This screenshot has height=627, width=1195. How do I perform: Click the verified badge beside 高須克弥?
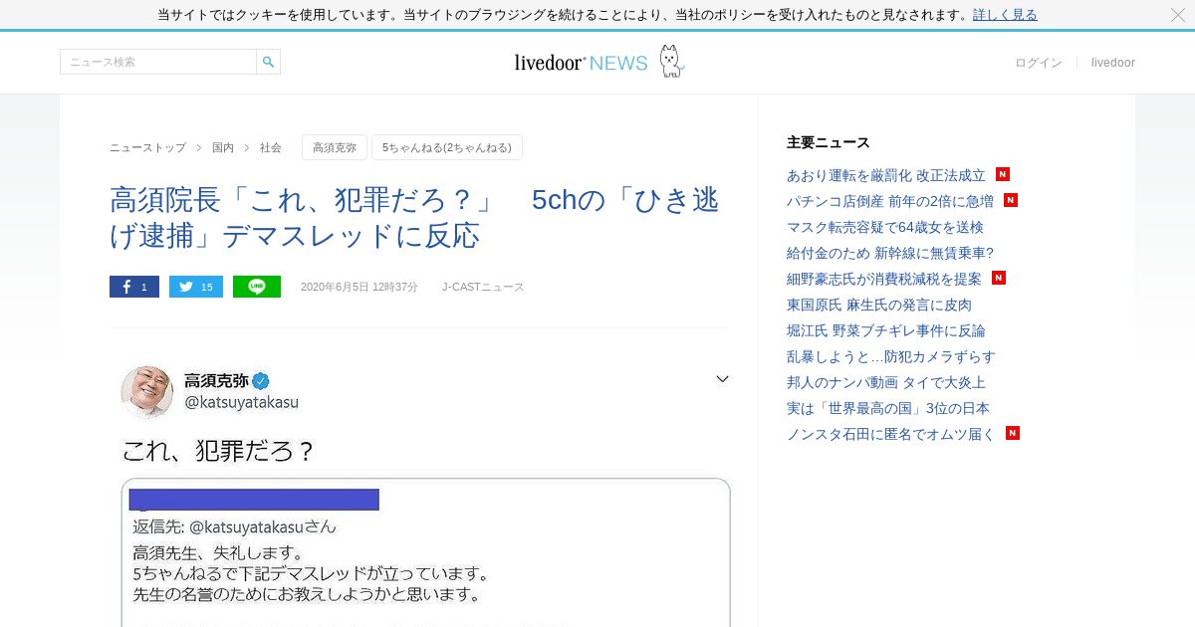click(x=261, y=380)
